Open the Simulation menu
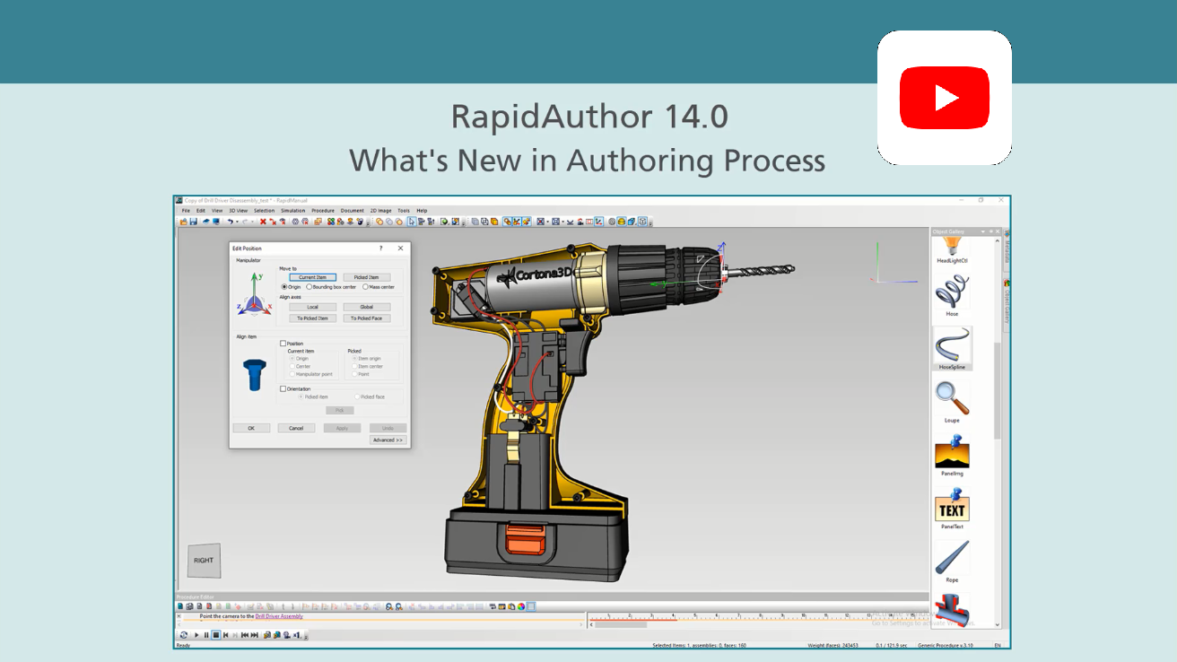This screenshot has height=662, width=1177. (x=292, y=211)
